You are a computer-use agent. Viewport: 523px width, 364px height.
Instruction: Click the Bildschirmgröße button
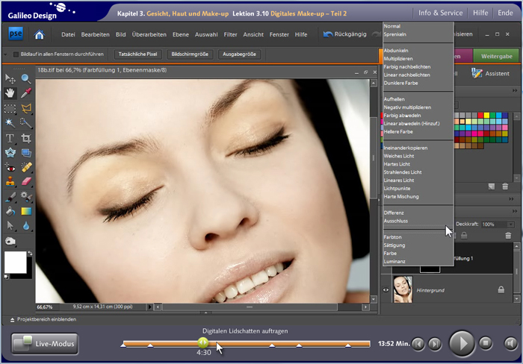point(189,54)
